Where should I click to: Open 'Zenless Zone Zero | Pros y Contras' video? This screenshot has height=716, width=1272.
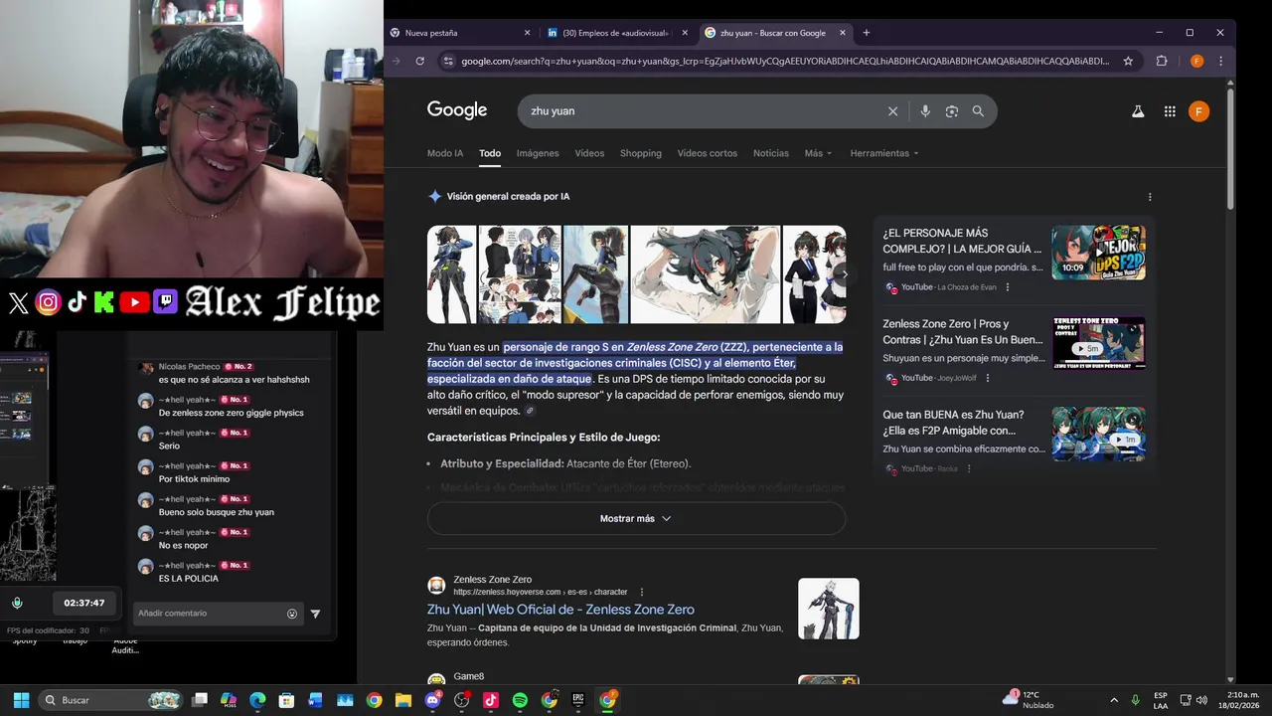click(x=963, y=331)
